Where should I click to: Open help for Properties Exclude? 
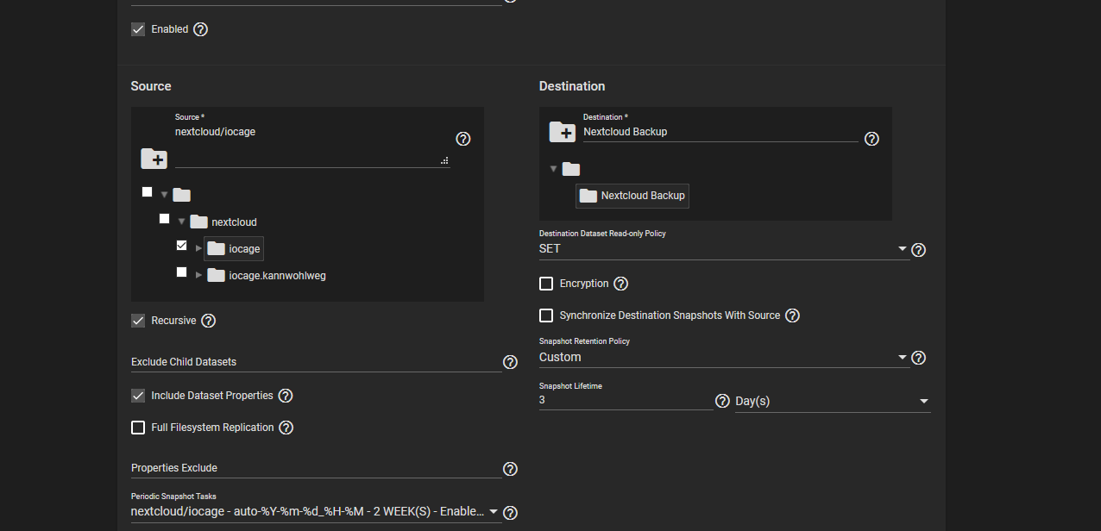[x=510, y=469]
